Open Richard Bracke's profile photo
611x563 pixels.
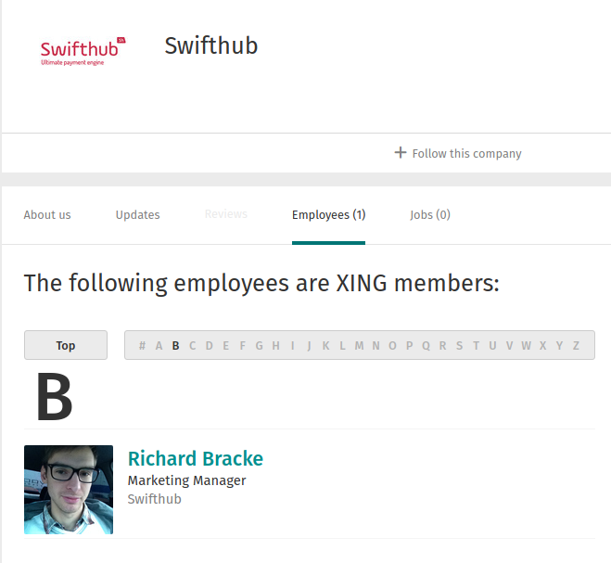pos(69,490)
